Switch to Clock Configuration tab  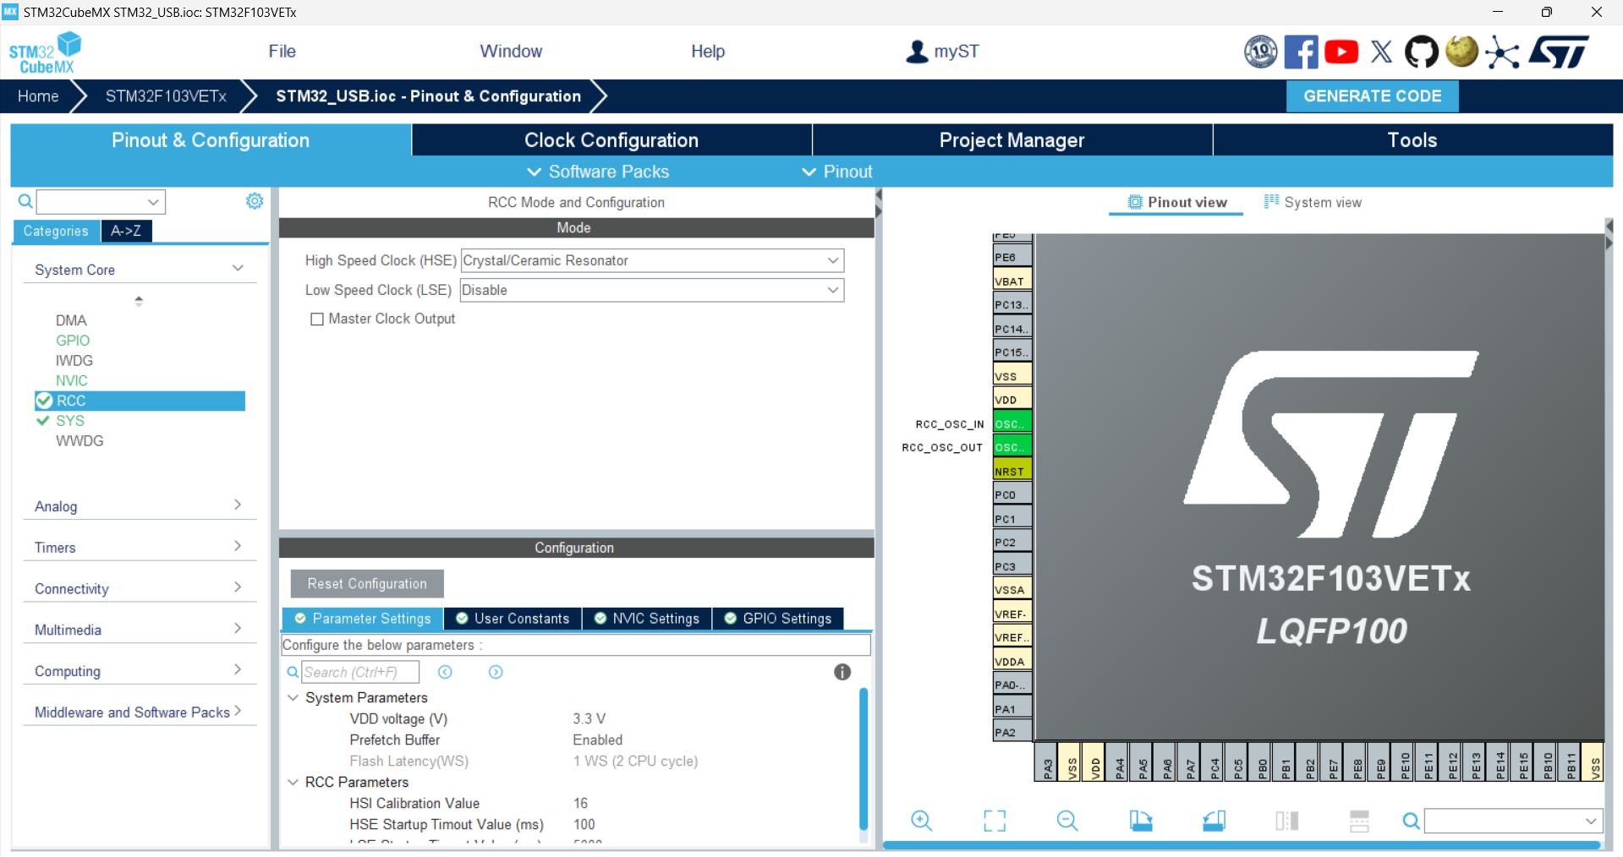611,140
